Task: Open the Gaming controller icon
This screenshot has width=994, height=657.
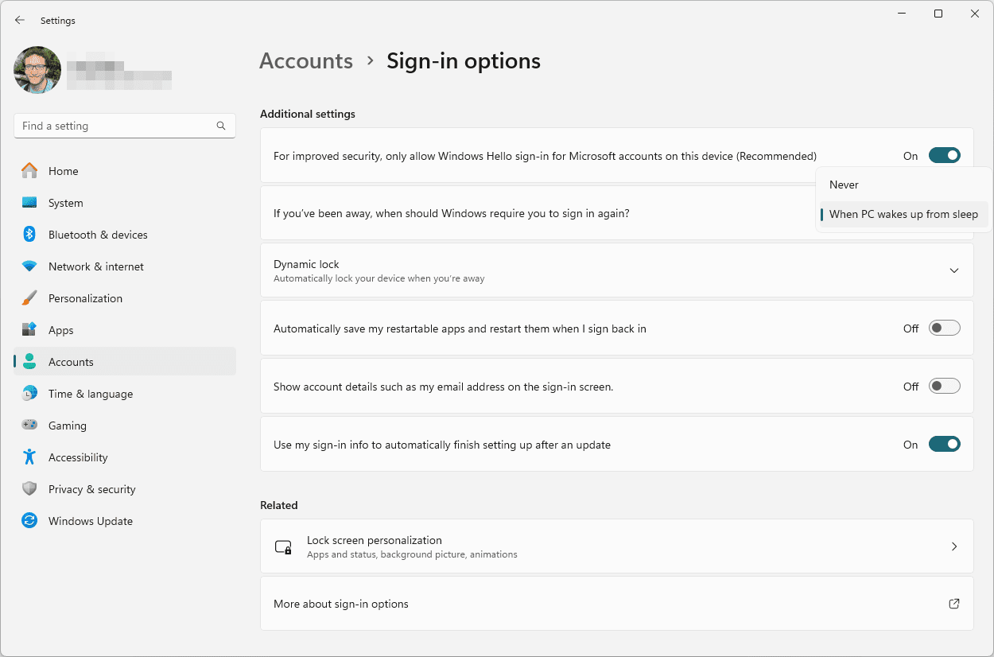Action: pyautogui.click(x=29, y=426)
